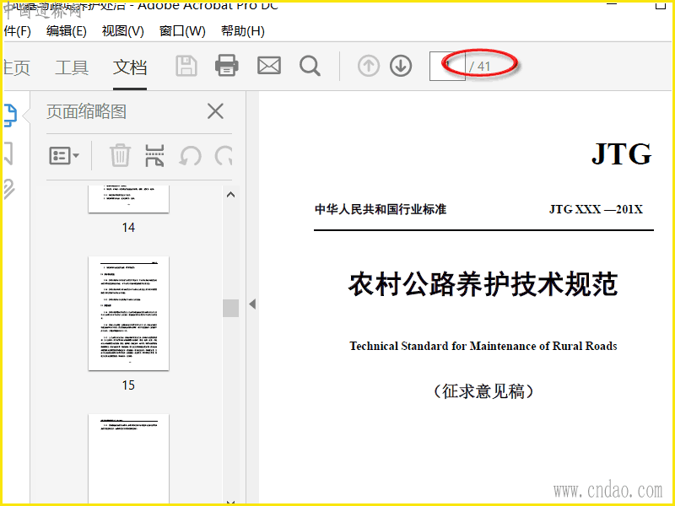Open the 窗口(W) menu
This screenshot has height=506, width=675.
[182, 31]
